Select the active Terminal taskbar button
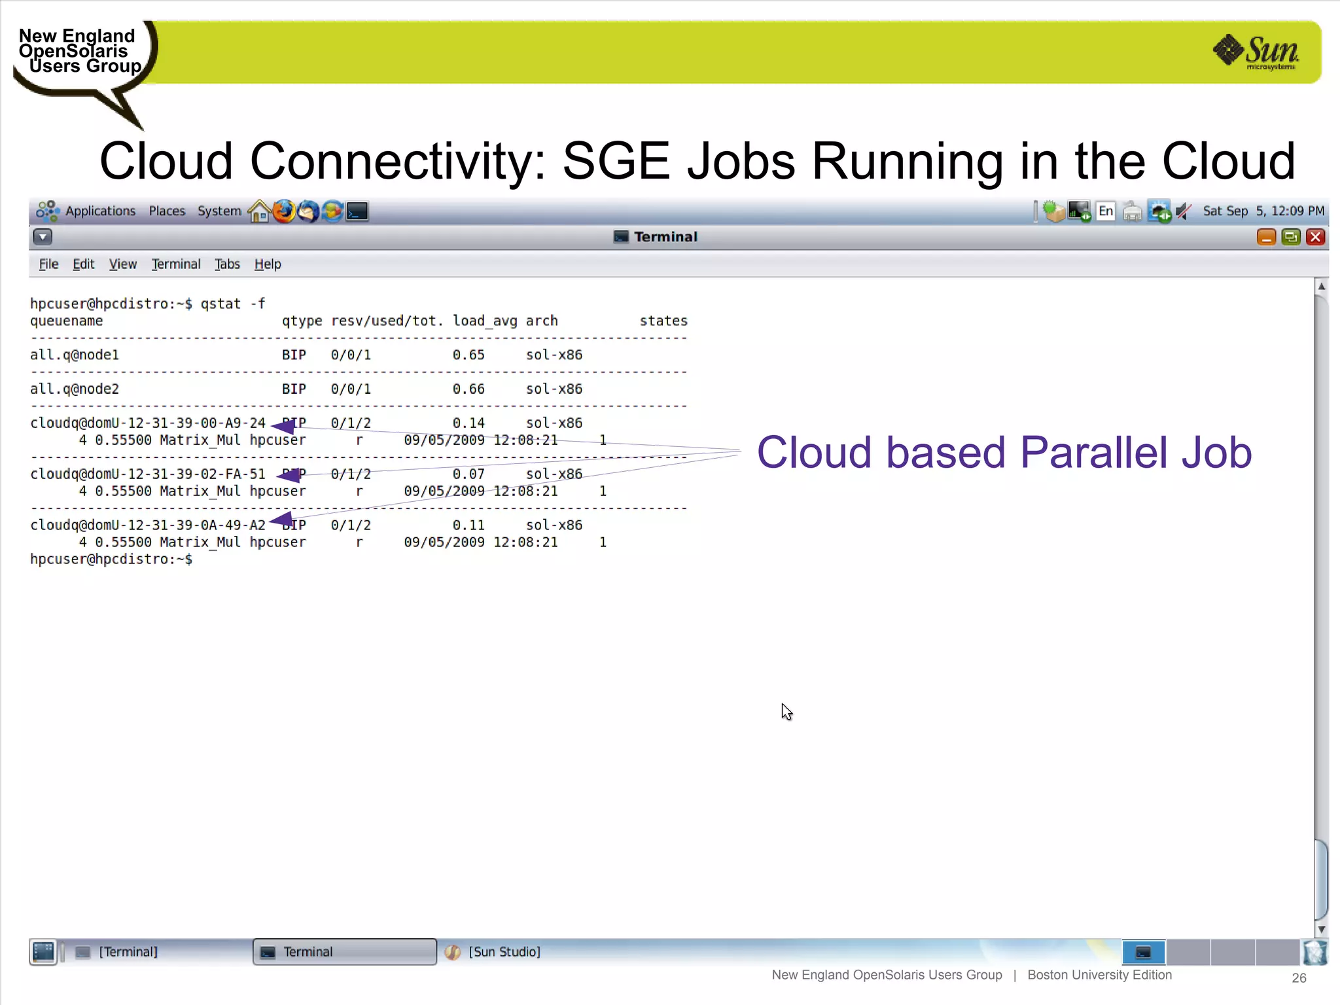 (x=345, y=952)
